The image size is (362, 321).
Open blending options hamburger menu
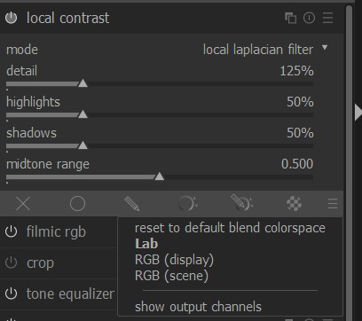(333, 204)
